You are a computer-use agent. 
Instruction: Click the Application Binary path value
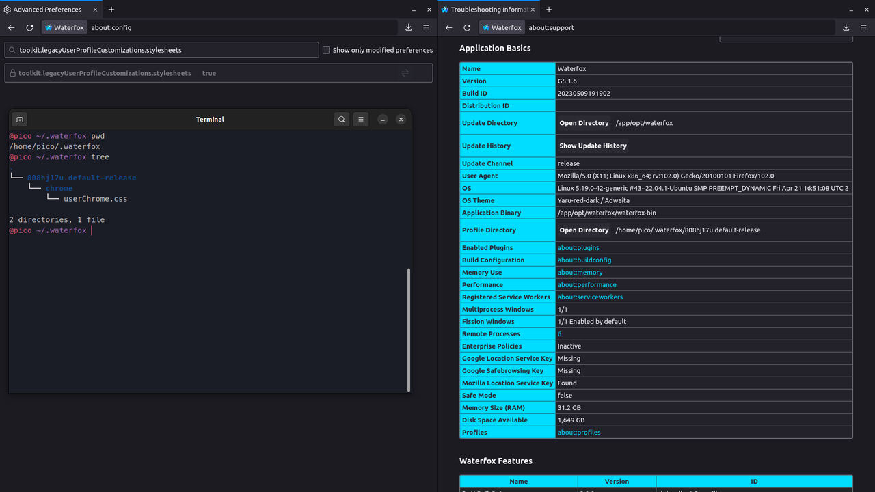pyautogui.click(x=606, y=213)
